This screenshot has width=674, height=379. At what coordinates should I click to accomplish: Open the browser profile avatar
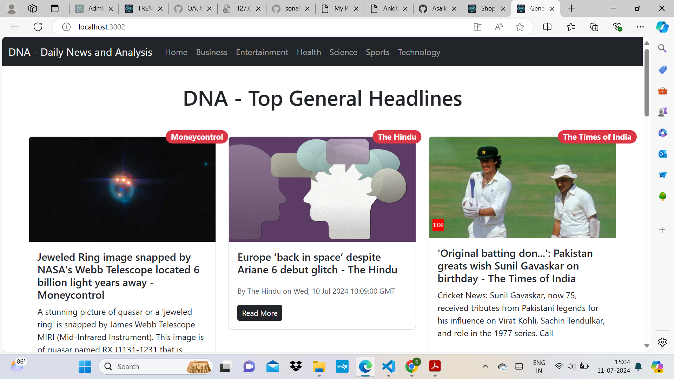point(12,8)
